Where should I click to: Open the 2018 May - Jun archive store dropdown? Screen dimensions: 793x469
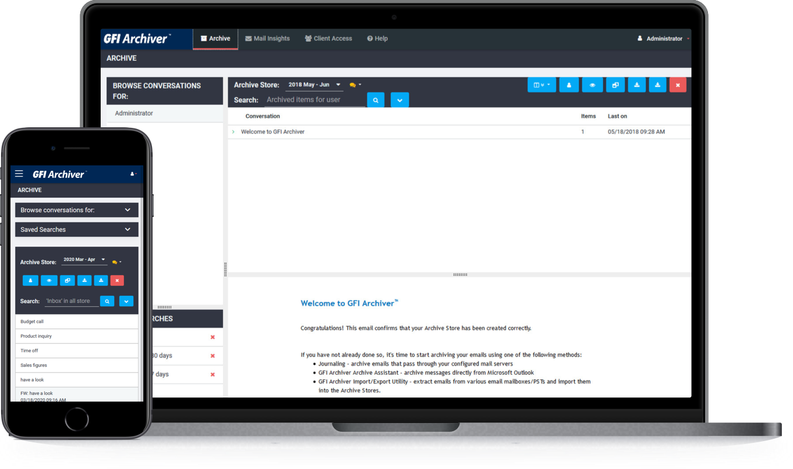tap(314, 85)
